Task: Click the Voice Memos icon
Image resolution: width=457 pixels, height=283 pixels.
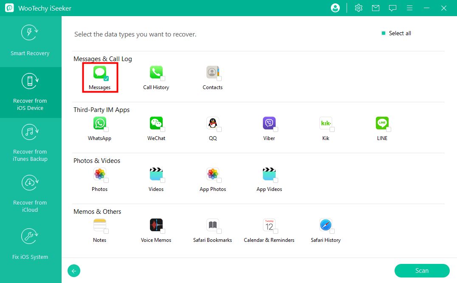Action: point(156,225)
